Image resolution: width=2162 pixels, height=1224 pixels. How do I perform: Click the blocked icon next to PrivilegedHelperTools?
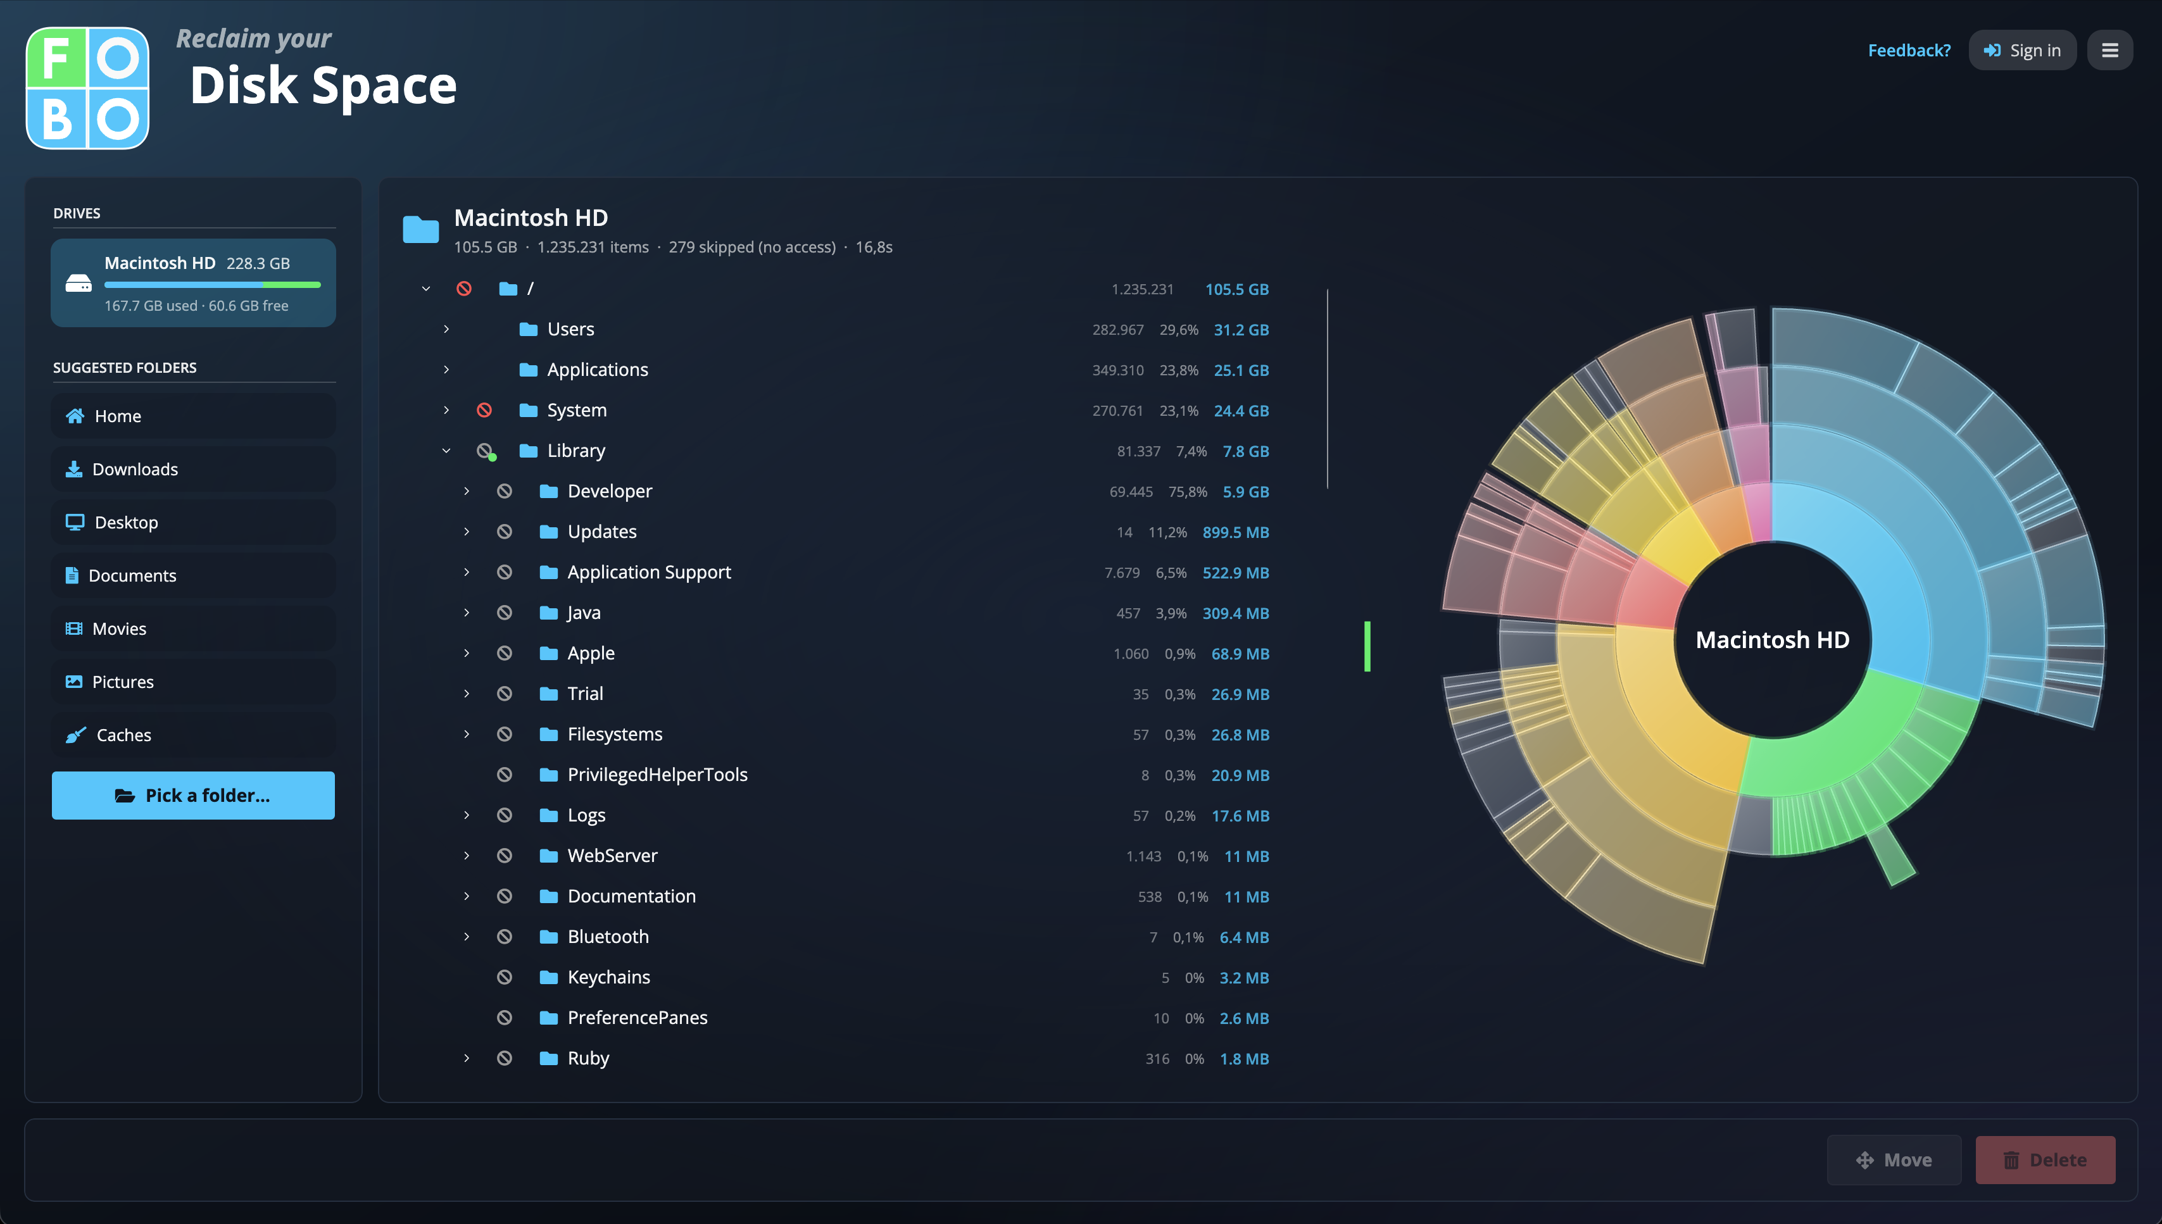pos(505,774)
